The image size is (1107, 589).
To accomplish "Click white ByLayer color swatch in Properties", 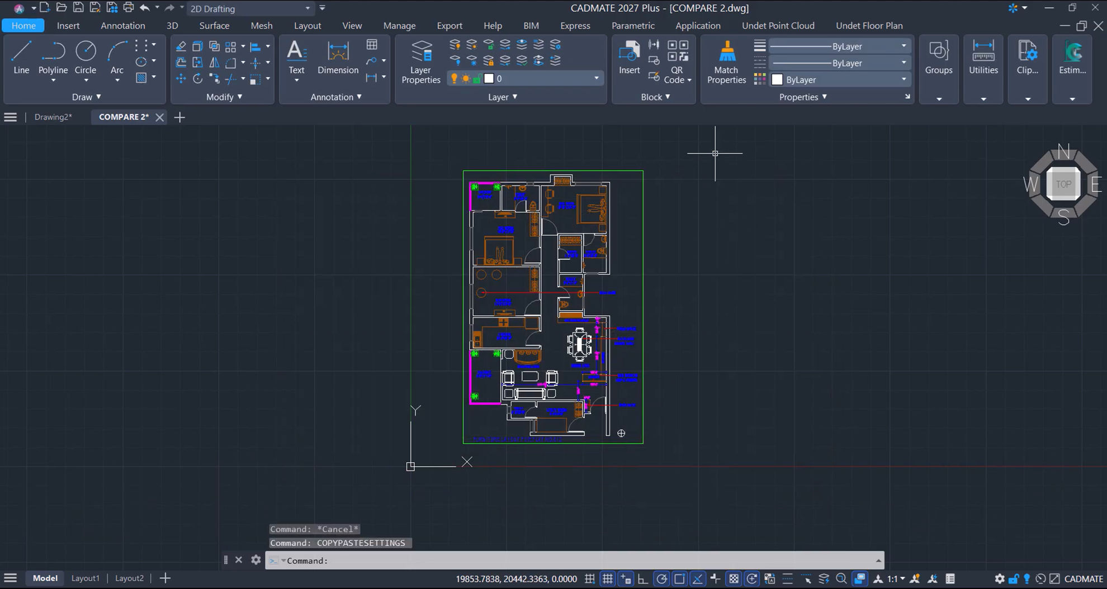I will tap(777, 80).
